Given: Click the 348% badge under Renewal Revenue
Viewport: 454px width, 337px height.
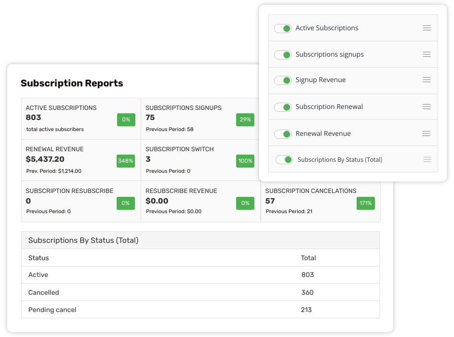Looking at the screenshot, I should [x=125, y=161].
